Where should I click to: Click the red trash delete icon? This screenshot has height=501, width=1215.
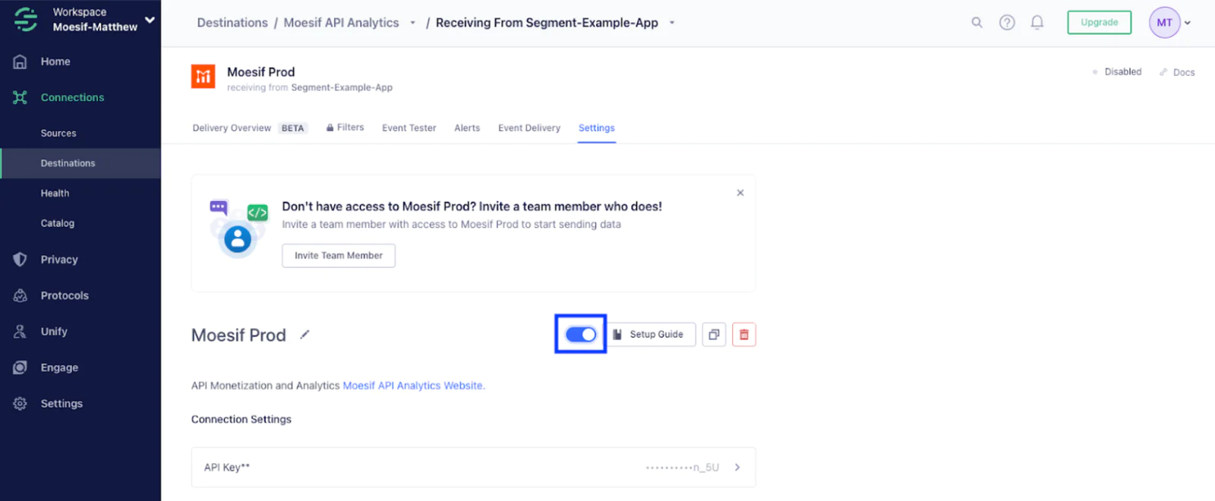pyautogui.click(x=744, y=335)
